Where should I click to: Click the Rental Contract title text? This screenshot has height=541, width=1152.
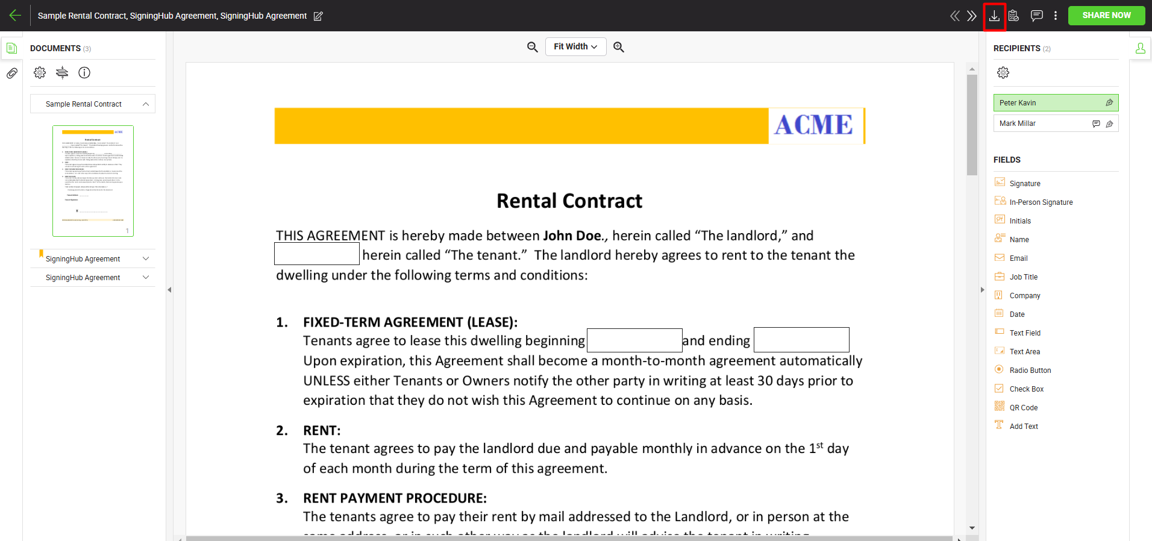[x=569, y=201]
